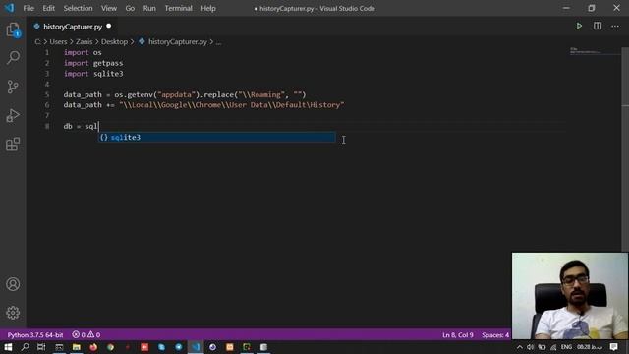Open the Help menu

coord(208,8)
